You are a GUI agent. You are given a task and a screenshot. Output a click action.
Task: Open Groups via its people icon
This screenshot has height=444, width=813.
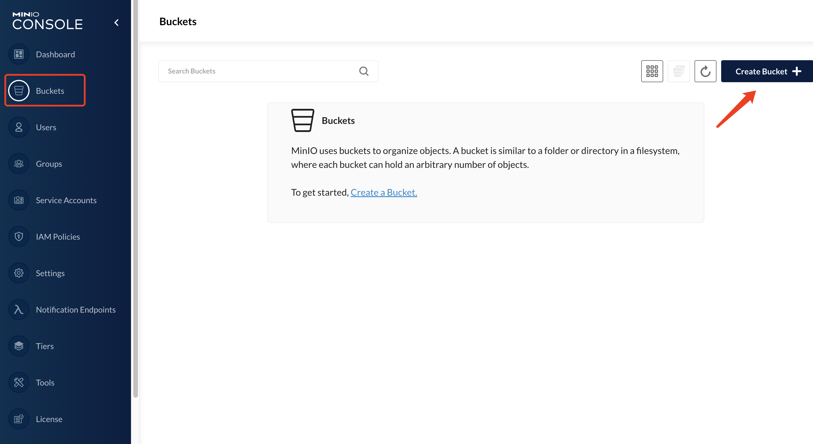tap(19, 164)
